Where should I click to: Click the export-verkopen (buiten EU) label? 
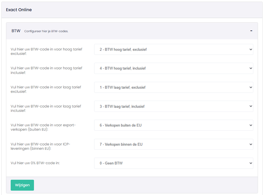coord(43,127)
